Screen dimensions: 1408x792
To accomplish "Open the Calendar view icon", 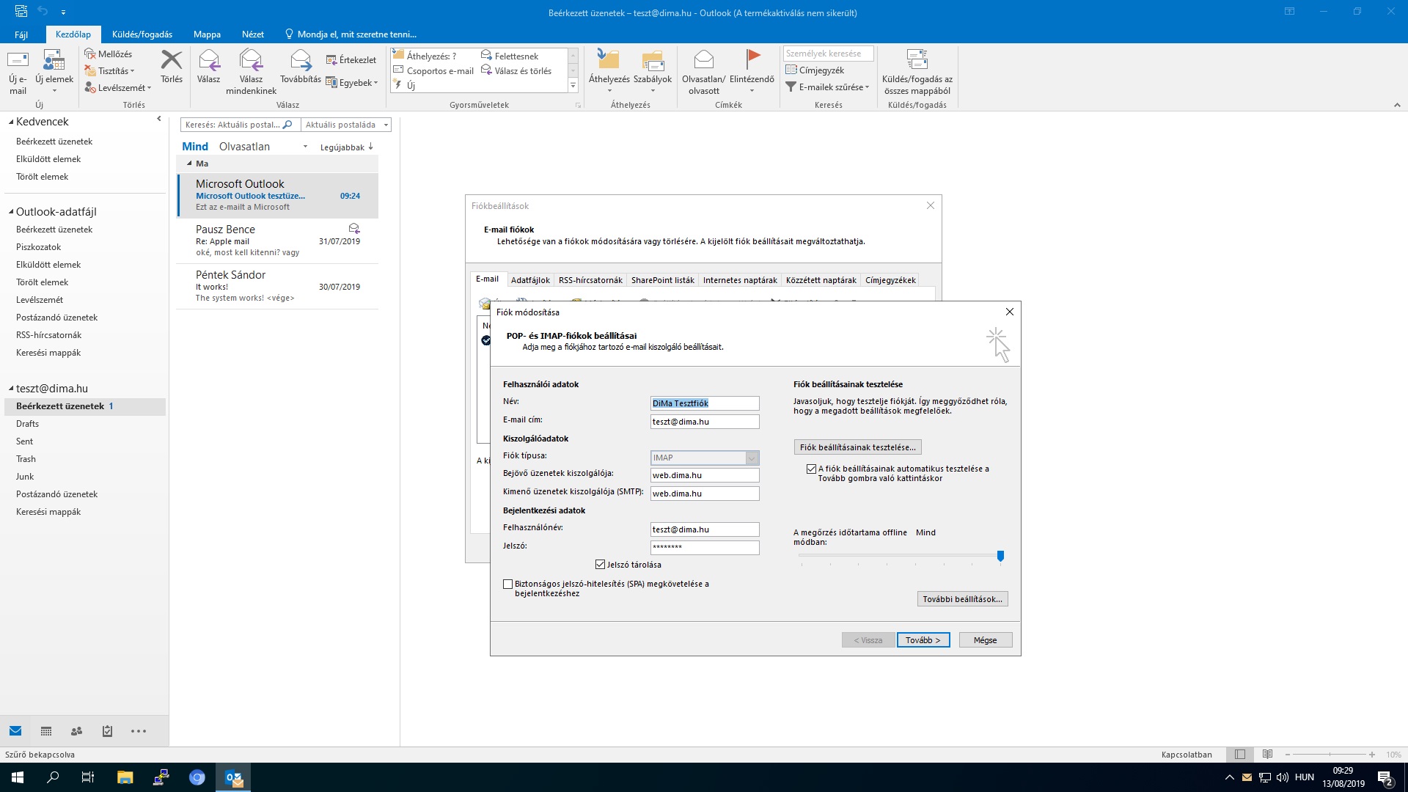I will (46, 731).
